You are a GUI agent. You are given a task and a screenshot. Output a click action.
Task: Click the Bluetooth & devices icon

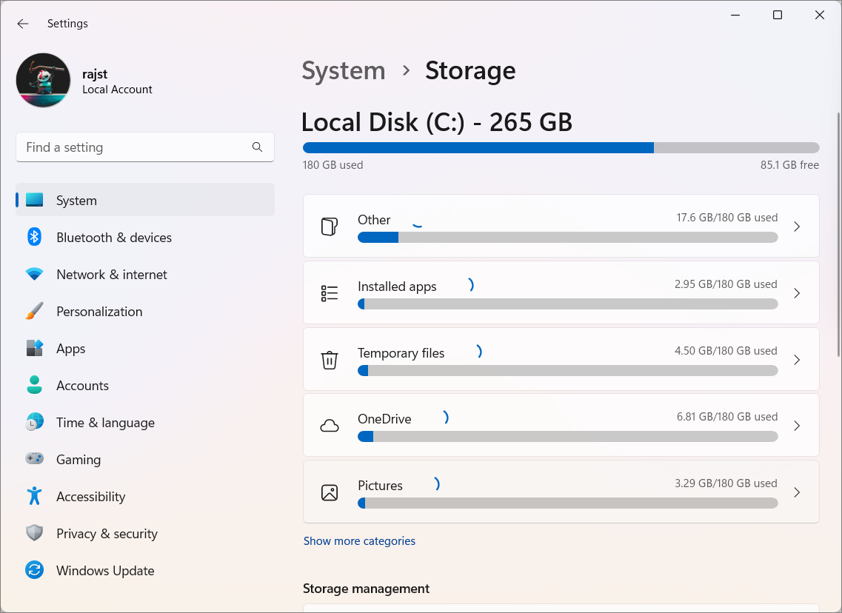(34, 237)
